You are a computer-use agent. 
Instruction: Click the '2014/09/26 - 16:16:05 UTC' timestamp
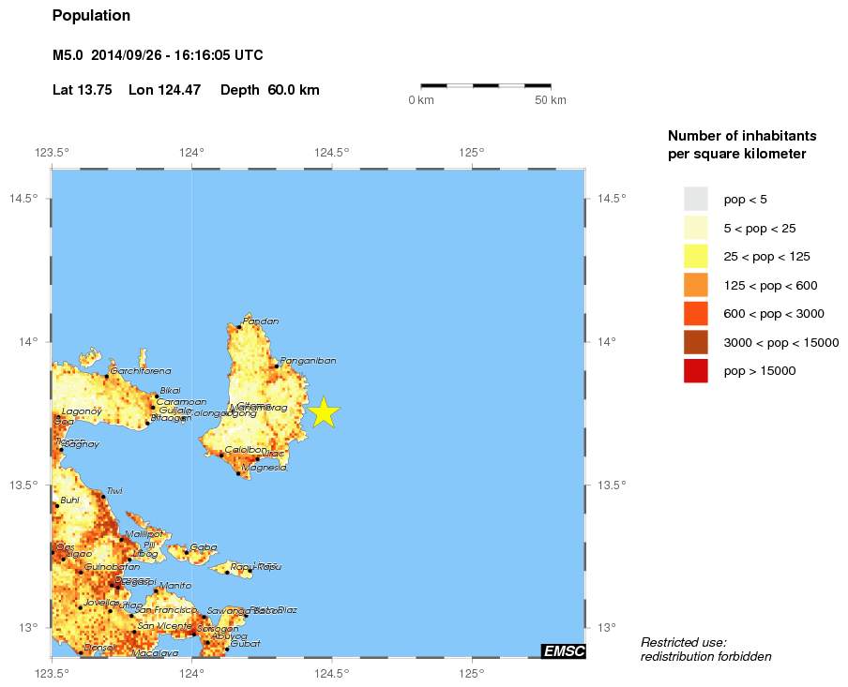[177, 55]
